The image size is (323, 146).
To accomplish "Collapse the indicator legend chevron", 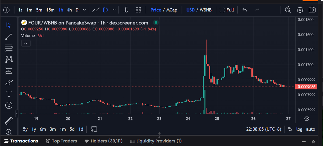I will point(26,43).
